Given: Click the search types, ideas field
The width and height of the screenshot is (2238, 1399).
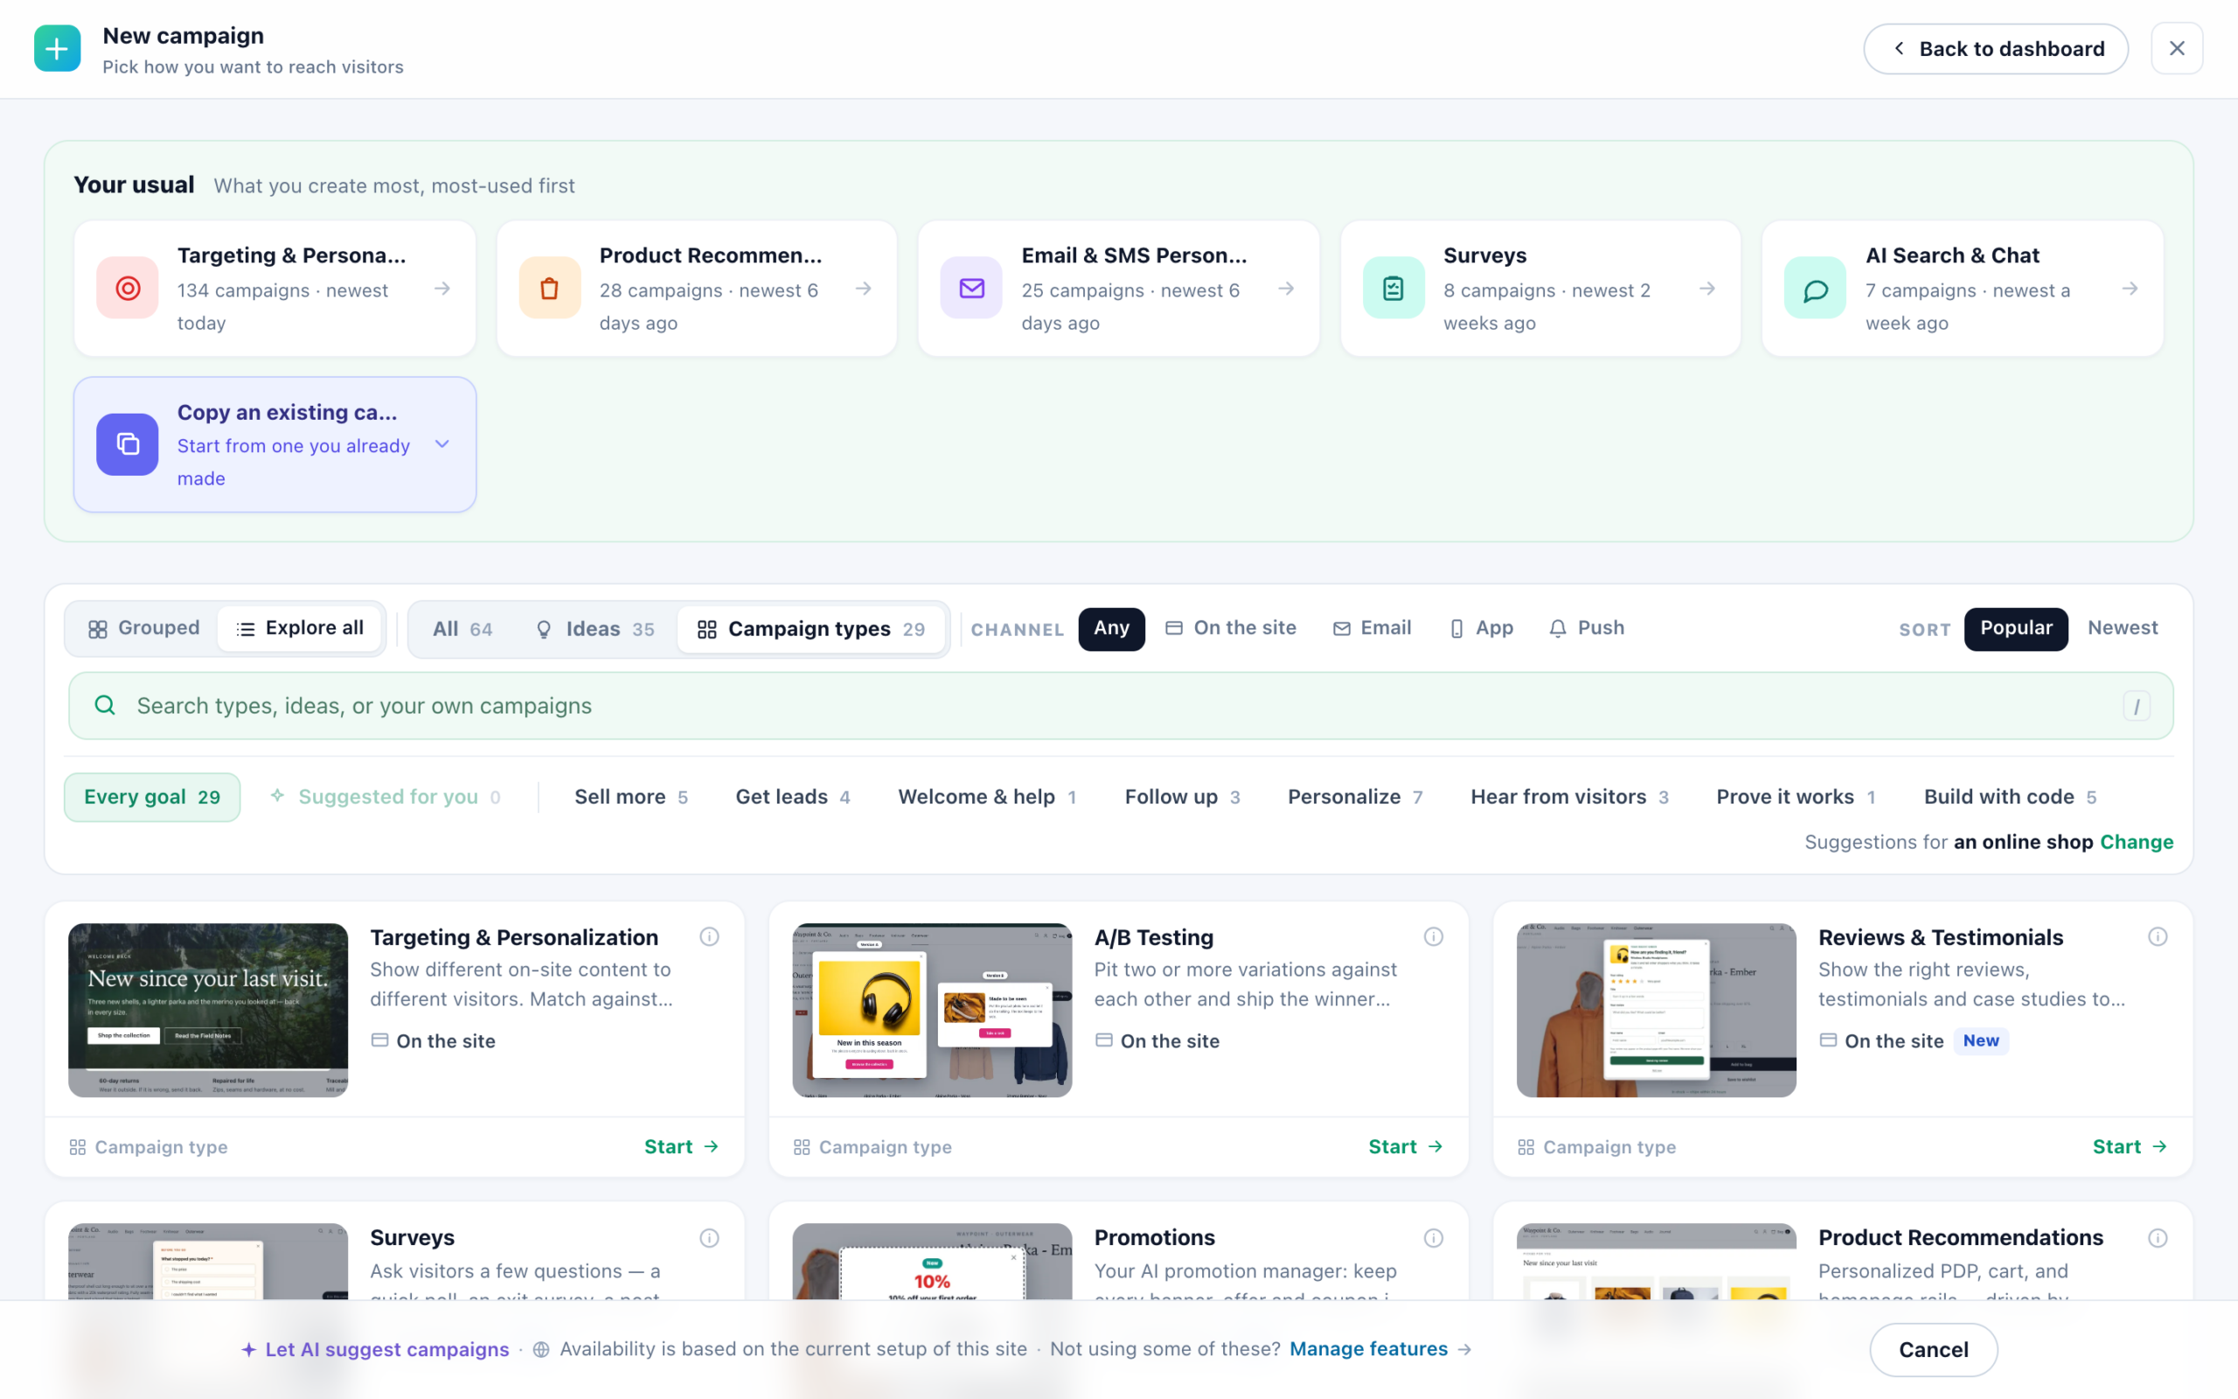Looking at the screenshot, I should (x=1121, y=705).
